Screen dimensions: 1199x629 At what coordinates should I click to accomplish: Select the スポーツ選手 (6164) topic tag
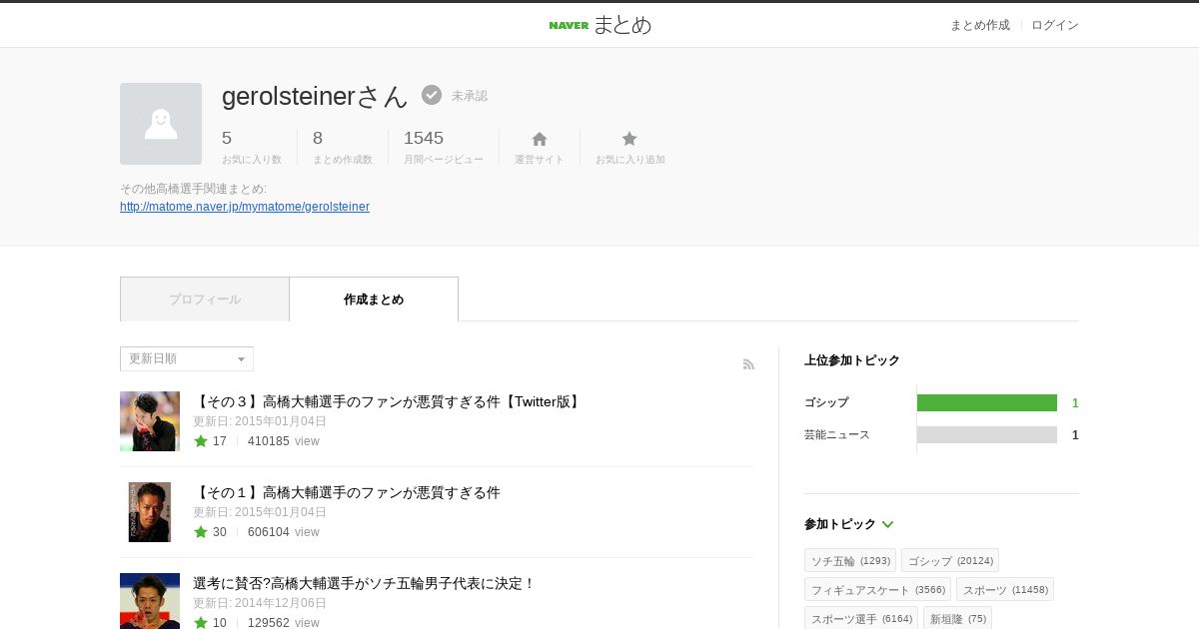click(861, 619)
